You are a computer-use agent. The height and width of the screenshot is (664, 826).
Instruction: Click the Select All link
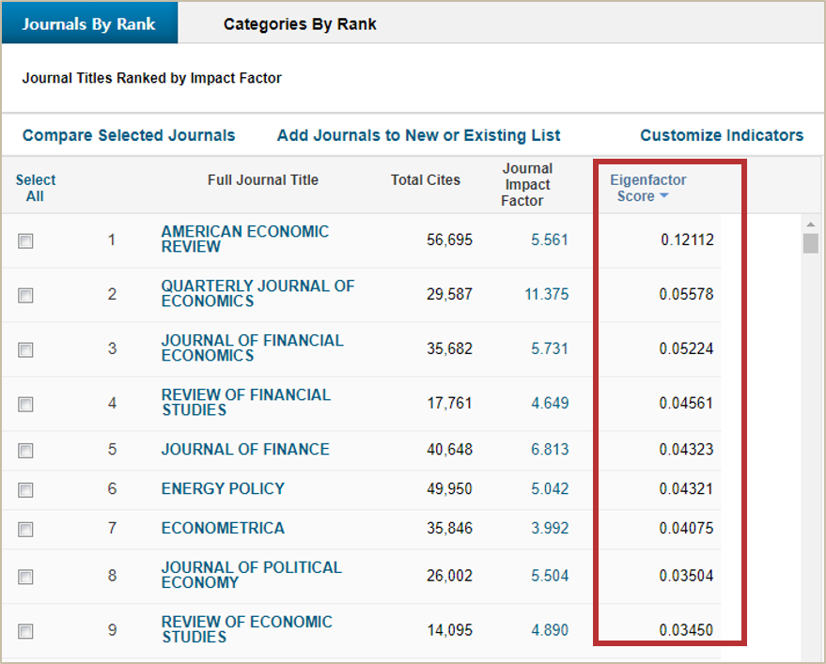tap(36, 188)
